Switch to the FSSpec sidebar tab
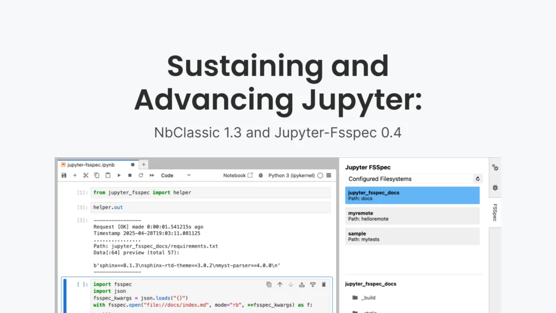This screenshot has height=313, width=556. (x=495, y=212)
